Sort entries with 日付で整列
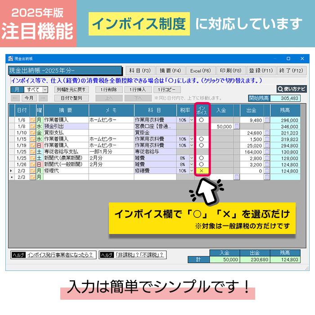This screenshot has width=315, height=315. coord(71,98)
